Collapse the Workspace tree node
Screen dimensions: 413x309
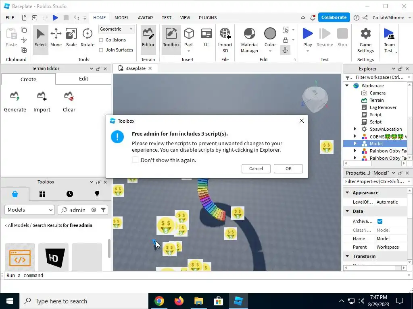[x=347, y=86]
